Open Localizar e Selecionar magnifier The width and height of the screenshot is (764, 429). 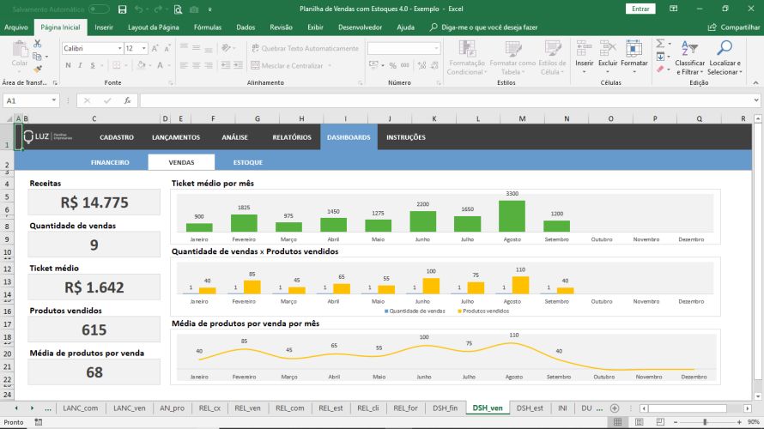[725, 57]
